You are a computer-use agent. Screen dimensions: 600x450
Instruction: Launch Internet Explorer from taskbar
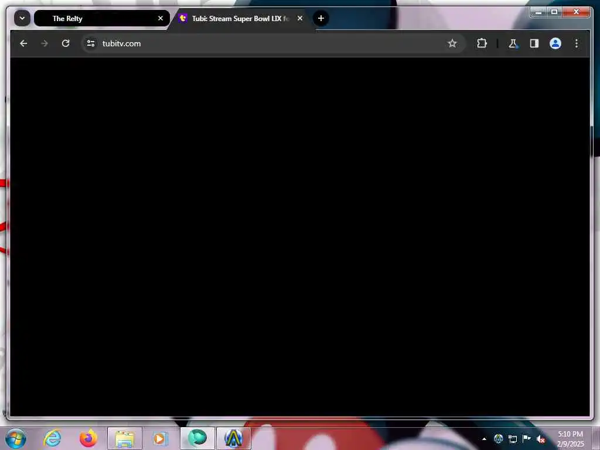[x=52, y=438]
